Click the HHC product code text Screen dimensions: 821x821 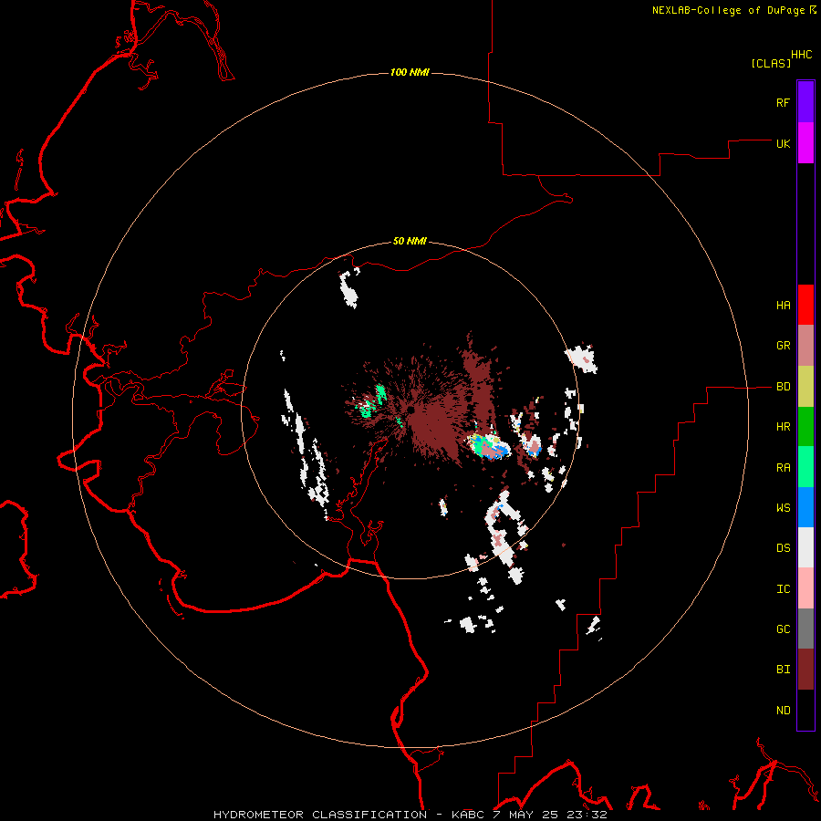coord(802,55)
